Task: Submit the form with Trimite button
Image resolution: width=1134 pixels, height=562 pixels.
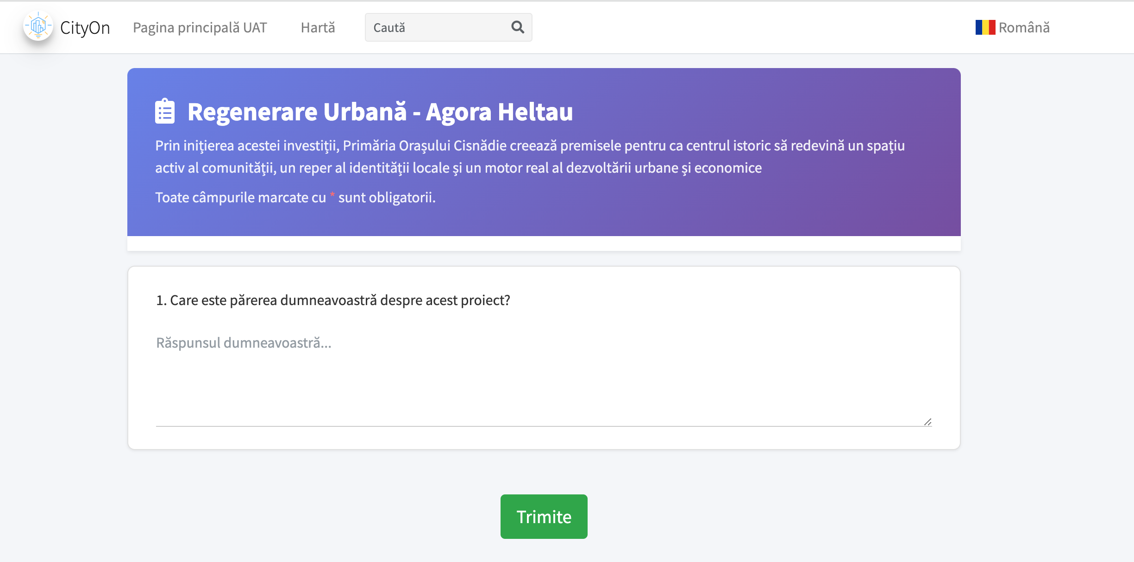Action: (x=544, y=516)
